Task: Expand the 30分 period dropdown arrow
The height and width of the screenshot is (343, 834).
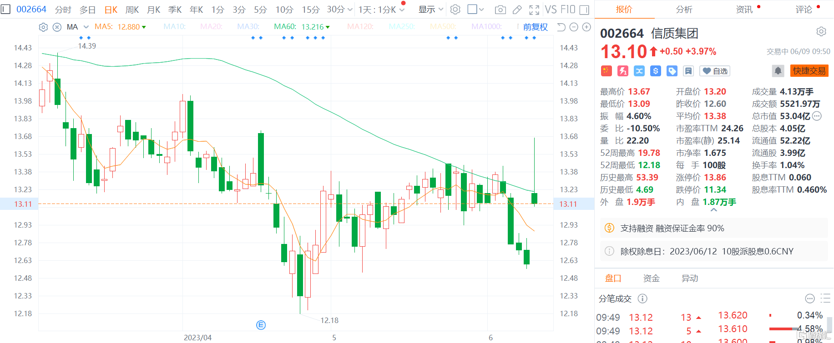Action: tap(350, 10)
